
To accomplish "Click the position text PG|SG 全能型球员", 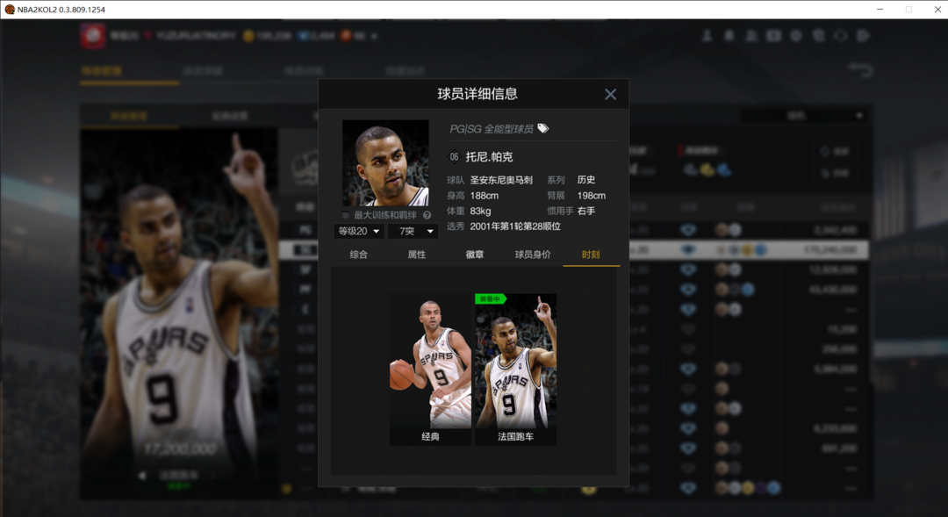I will (492, 129).
